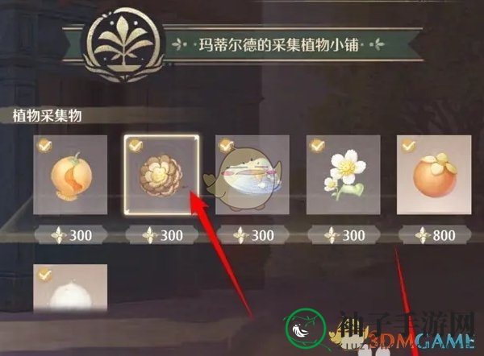Toggle checkmark on the white bulb card
This screenshot has width=484, height=356.
44,275
